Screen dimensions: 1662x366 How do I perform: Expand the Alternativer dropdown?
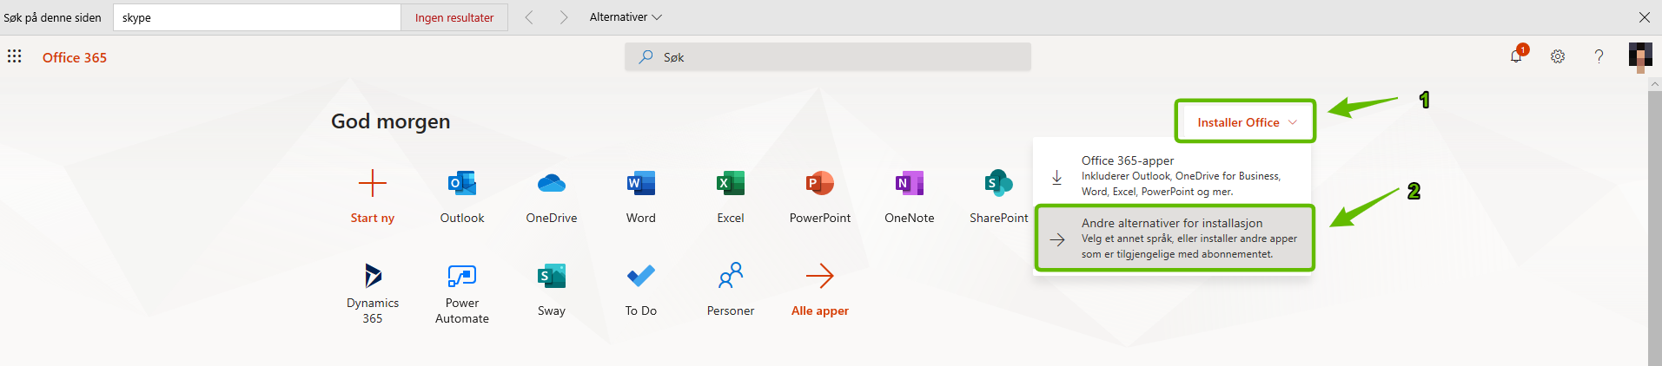pos(626,17)
